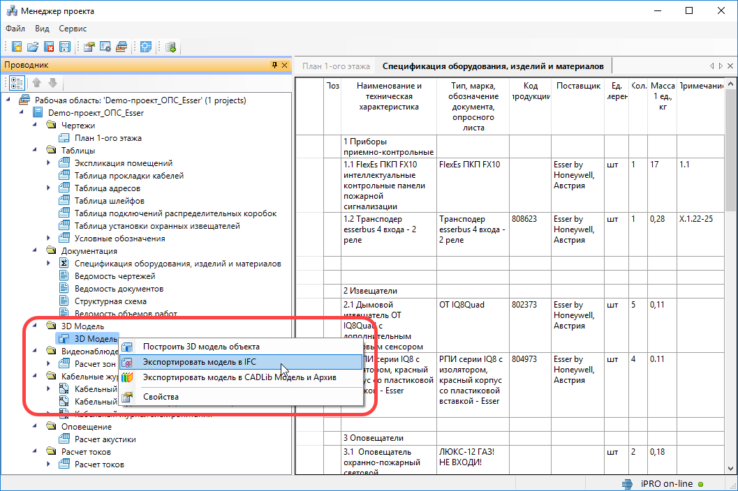The image size is (738, 491).
Task: Select the 3D Модель folder node
Action: 83,326
